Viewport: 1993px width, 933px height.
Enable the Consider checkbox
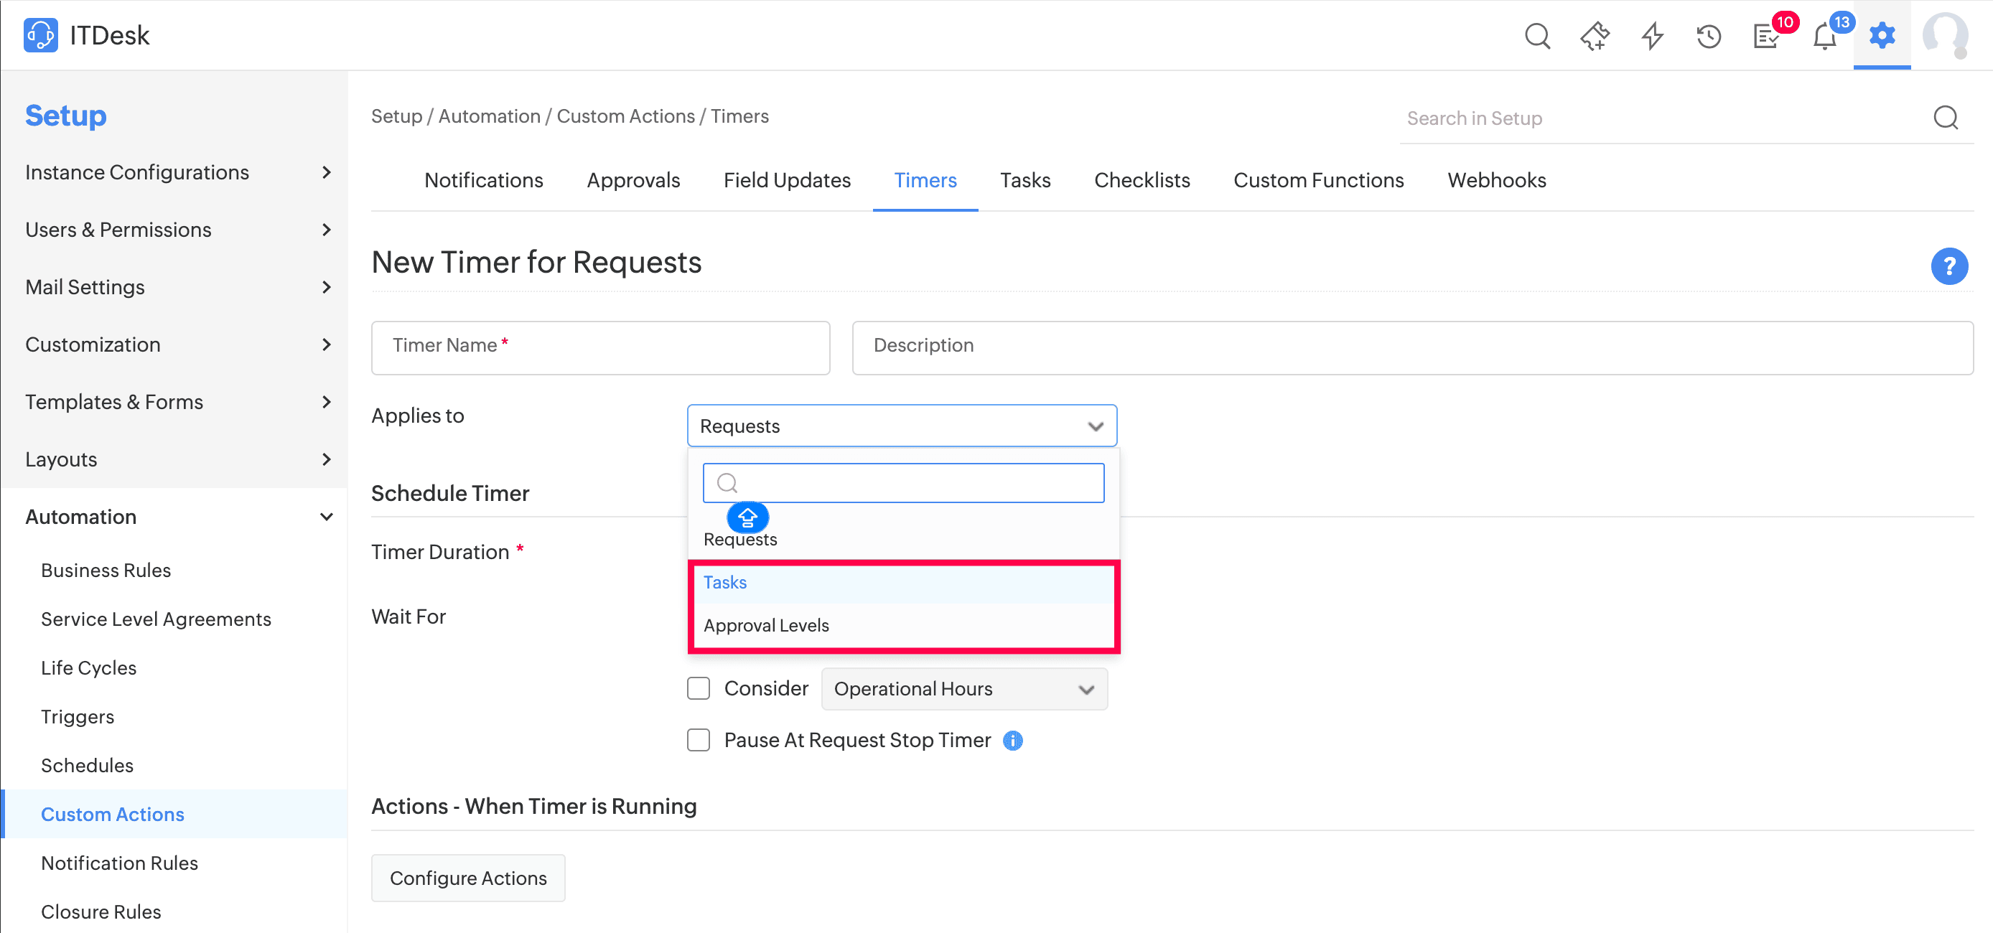698,688
